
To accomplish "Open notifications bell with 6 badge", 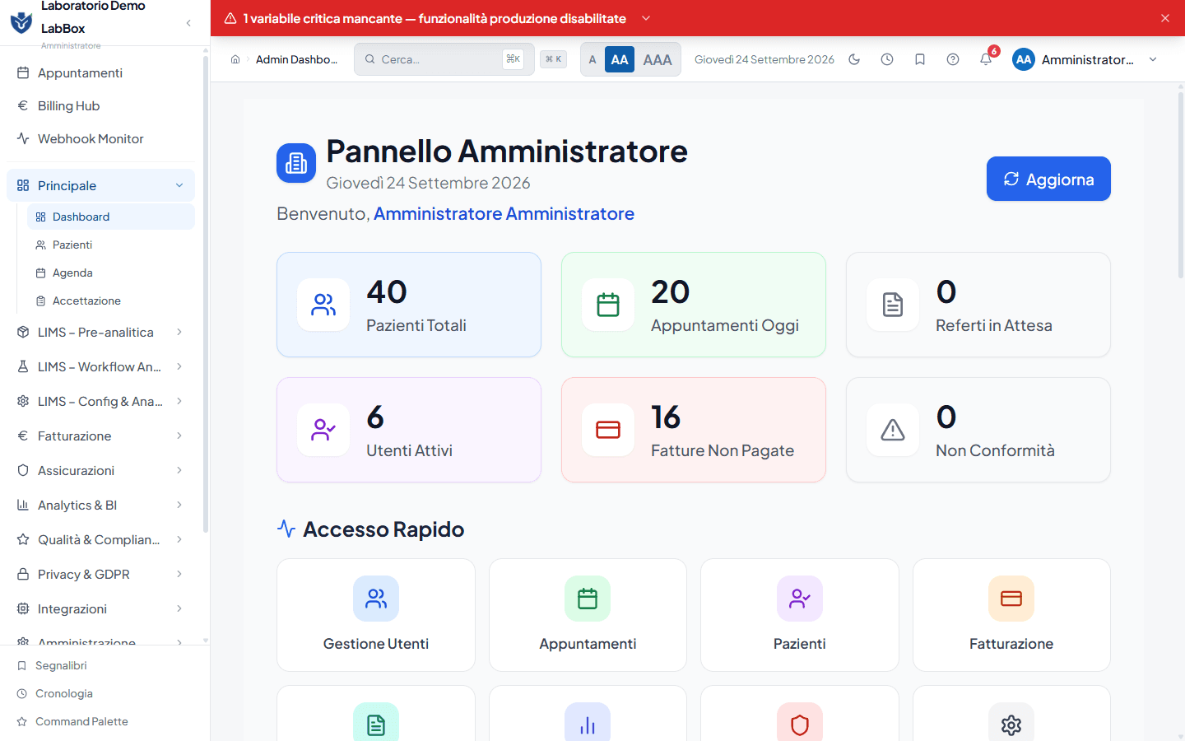I will (986, 59).
